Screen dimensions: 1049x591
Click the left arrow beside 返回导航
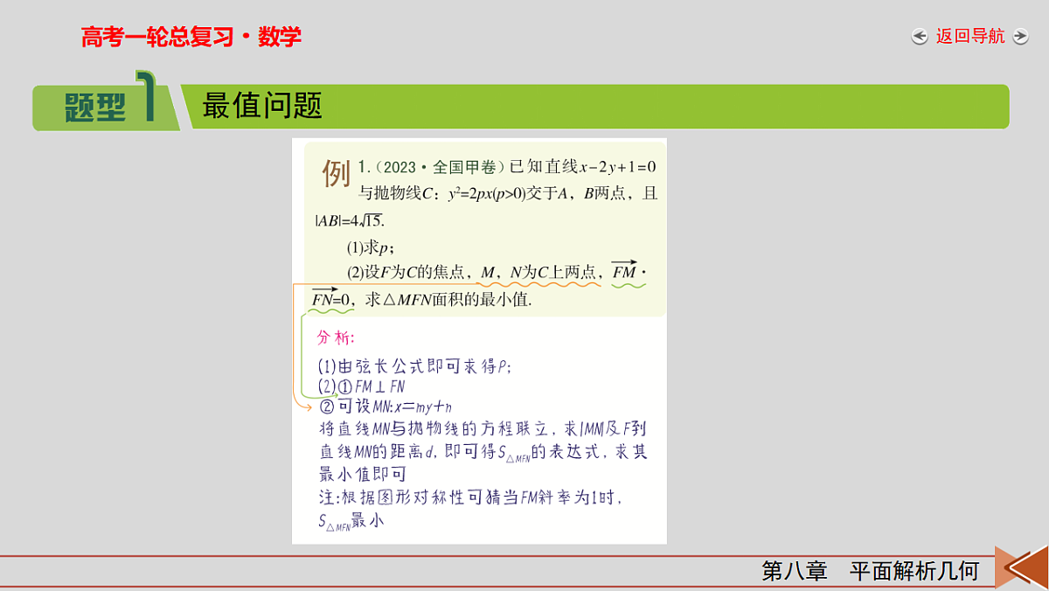tap(920, 37)
